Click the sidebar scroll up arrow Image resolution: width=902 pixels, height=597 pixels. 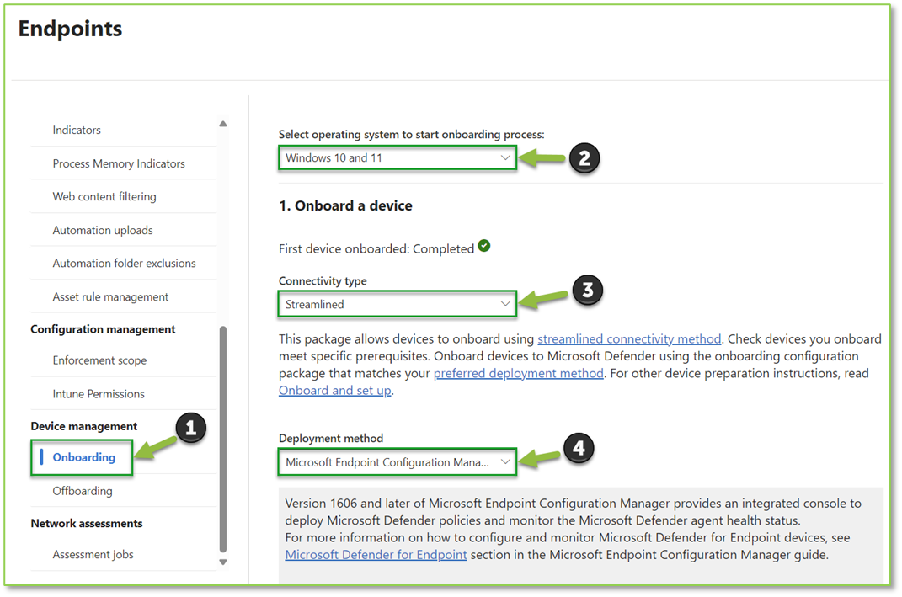223,125
